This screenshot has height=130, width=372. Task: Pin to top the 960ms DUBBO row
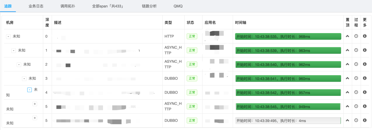pos(348,78)
